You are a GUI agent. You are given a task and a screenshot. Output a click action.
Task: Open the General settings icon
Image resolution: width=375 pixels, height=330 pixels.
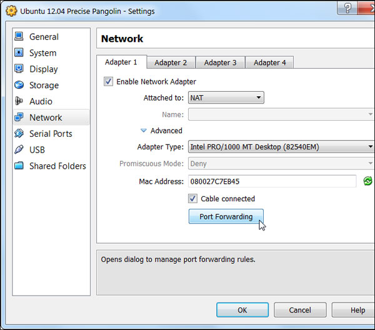19,37
